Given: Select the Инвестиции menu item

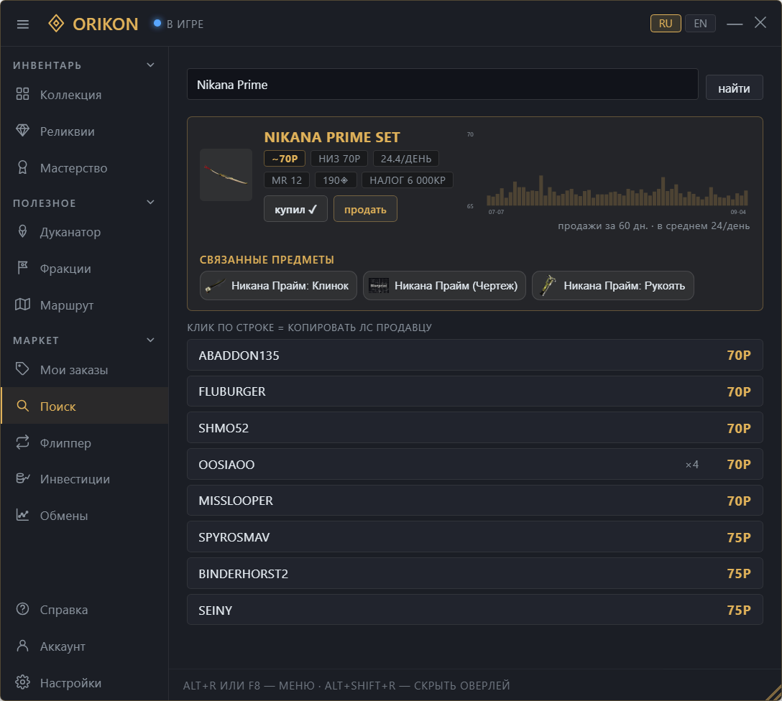Looking at the screenshot, I should (x=84, y=479).
